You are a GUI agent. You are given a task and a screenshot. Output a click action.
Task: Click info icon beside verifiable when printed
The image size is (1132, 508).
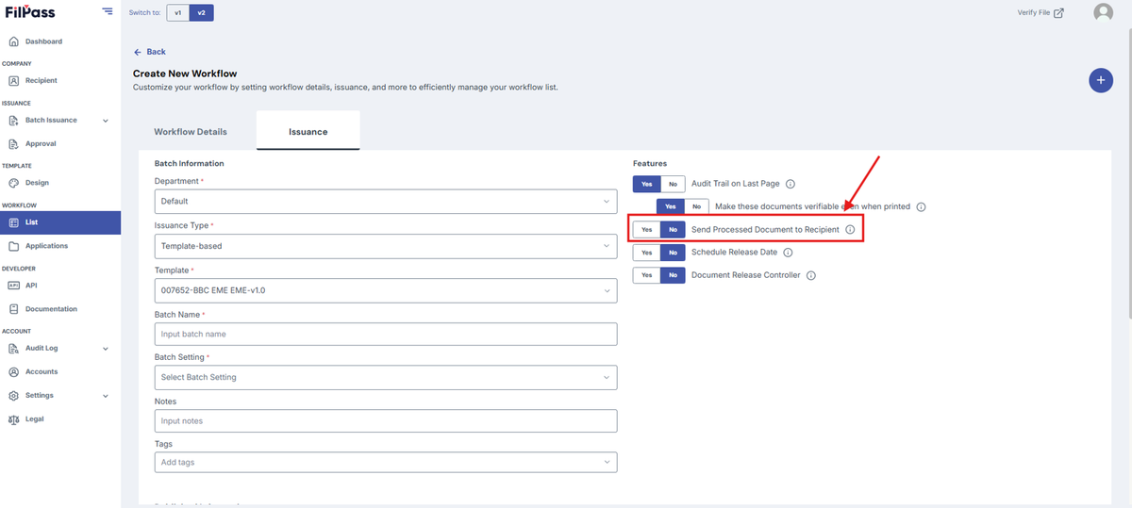(921, 206)
